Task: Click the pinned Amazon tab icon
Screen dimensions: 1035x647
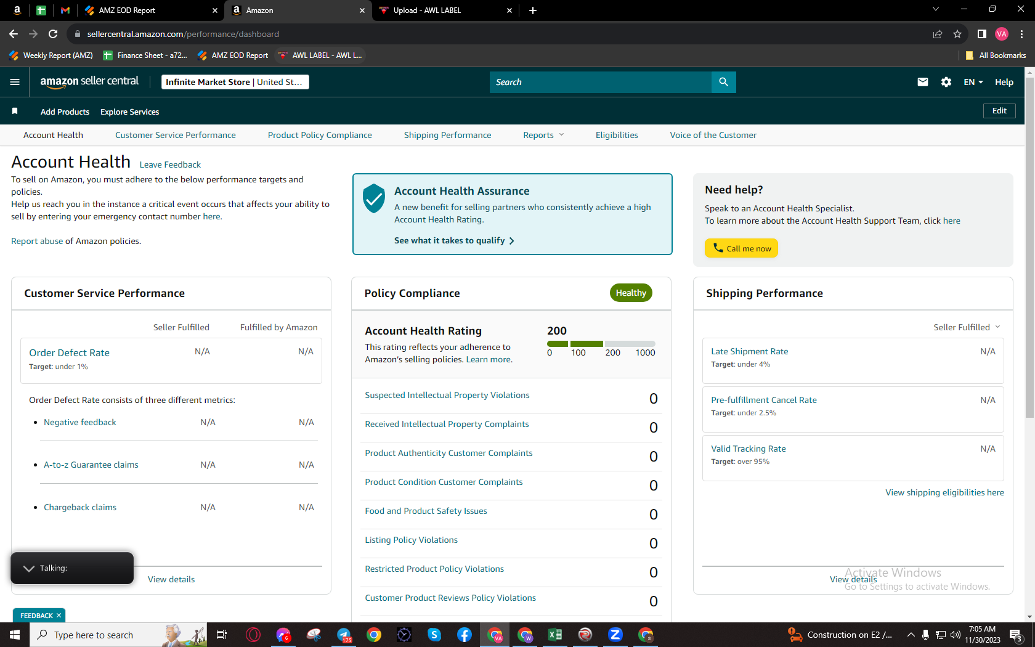Action: (17, 10)
